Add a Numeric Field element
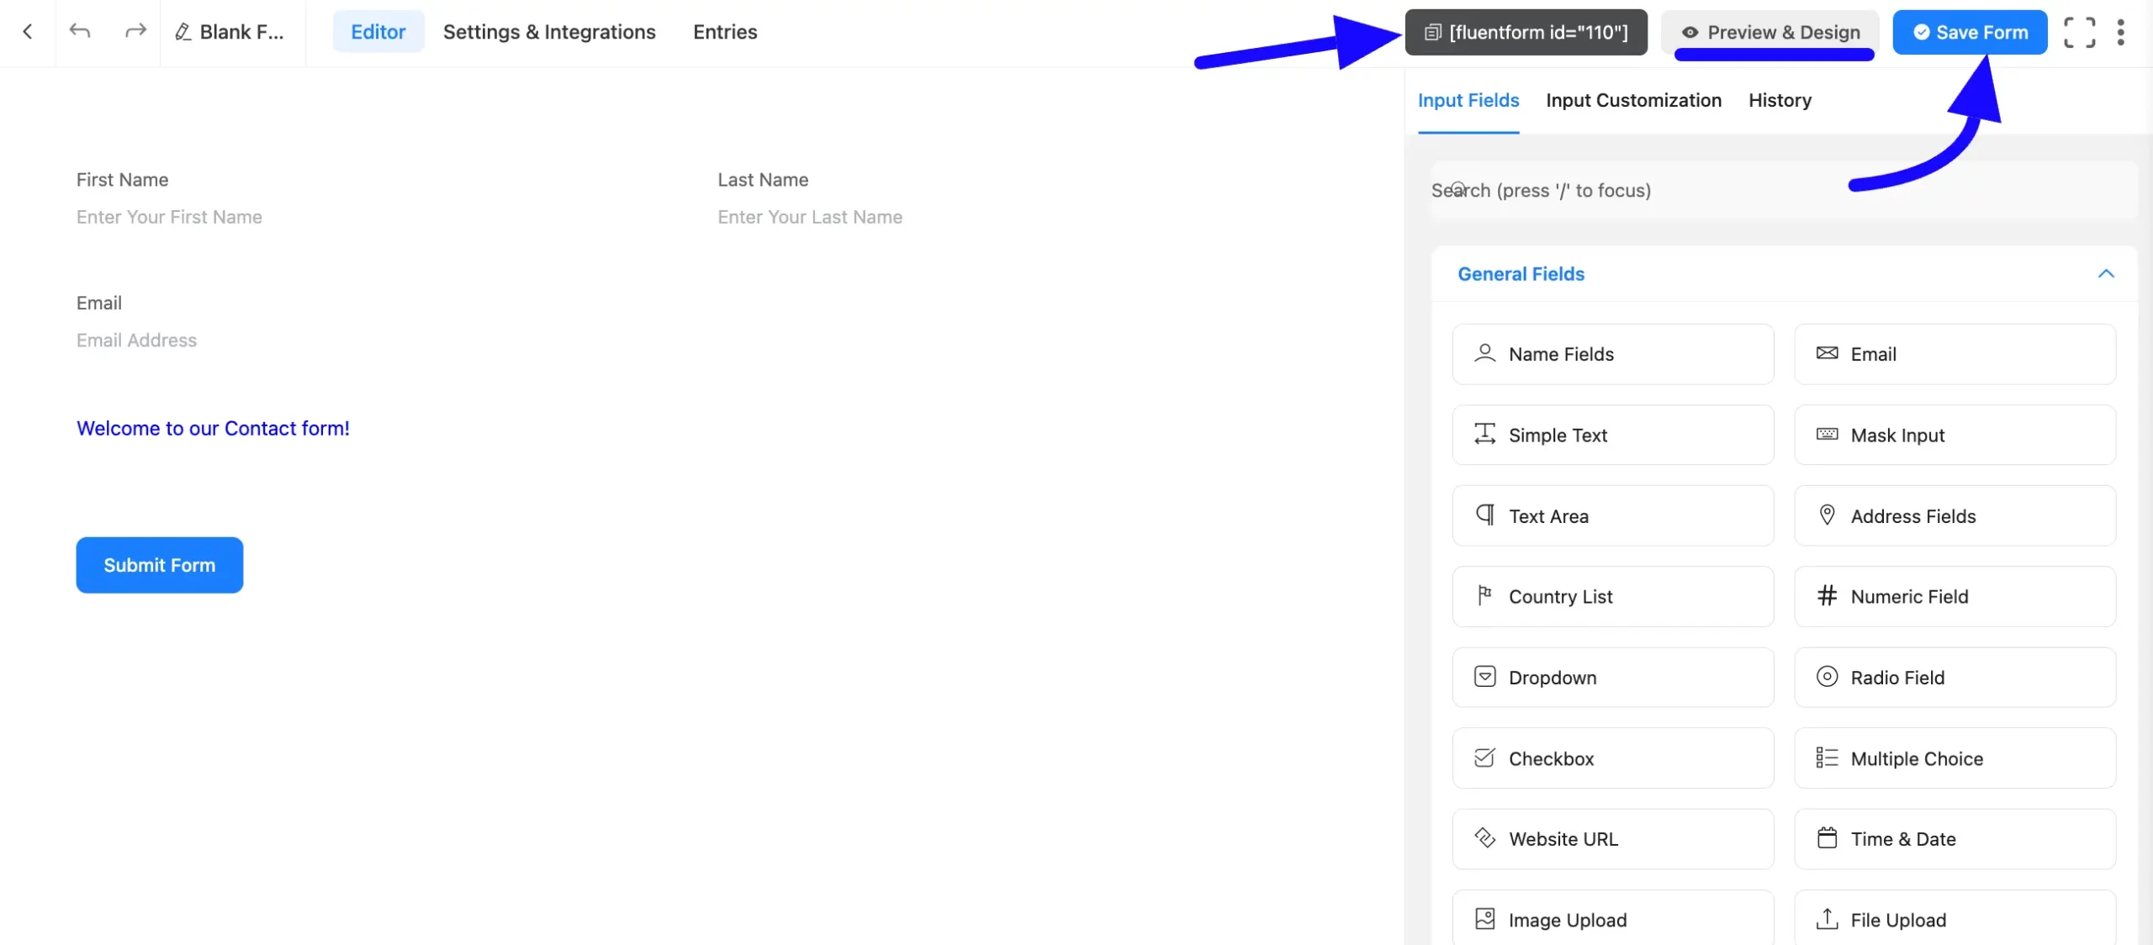 click(x=1955, y=596)
